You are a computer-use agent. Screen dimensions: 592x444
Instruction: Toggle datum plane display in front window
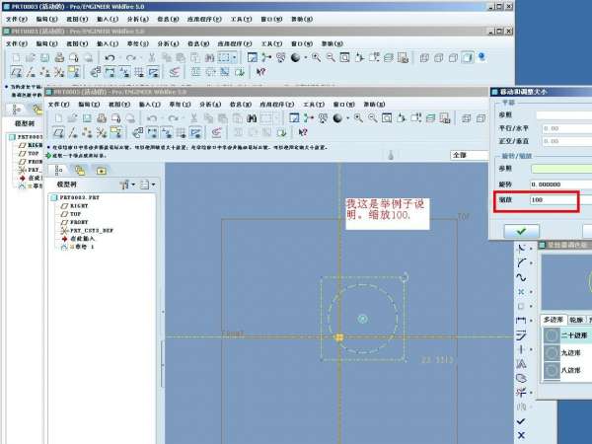tap(58, 132)
